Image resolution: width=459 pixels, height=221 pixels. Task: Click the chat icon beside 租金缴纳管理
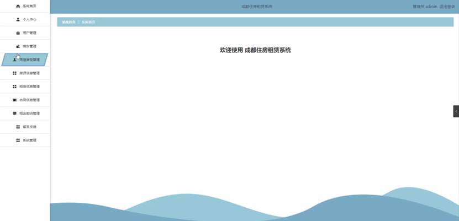click(14, 114)
